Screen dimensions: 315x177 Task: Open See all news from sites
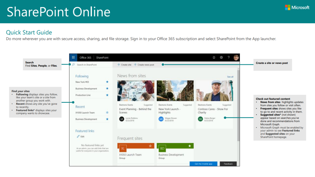(230, 77)
